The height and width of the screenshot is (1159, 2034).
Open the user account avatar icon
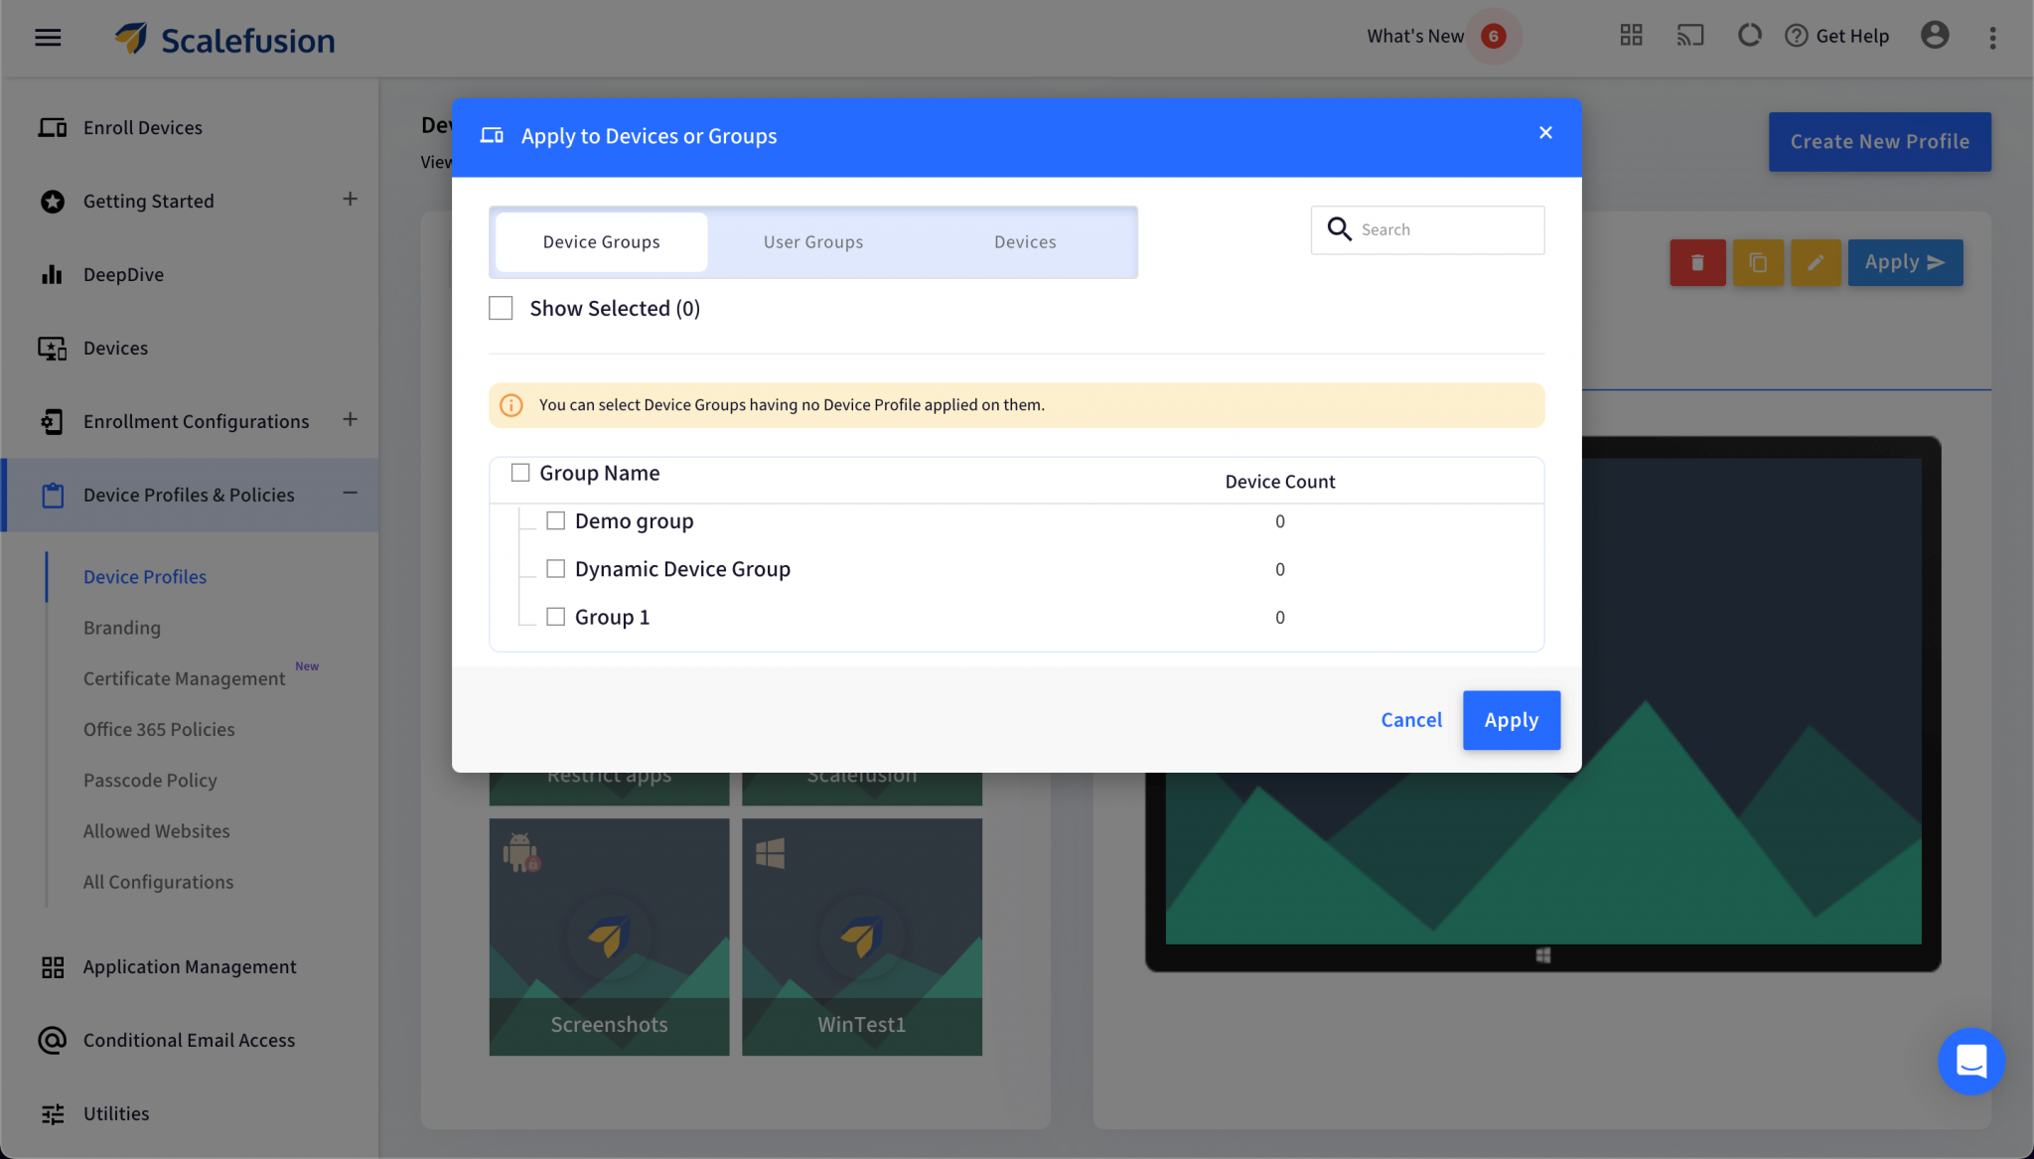point(1934,36)
